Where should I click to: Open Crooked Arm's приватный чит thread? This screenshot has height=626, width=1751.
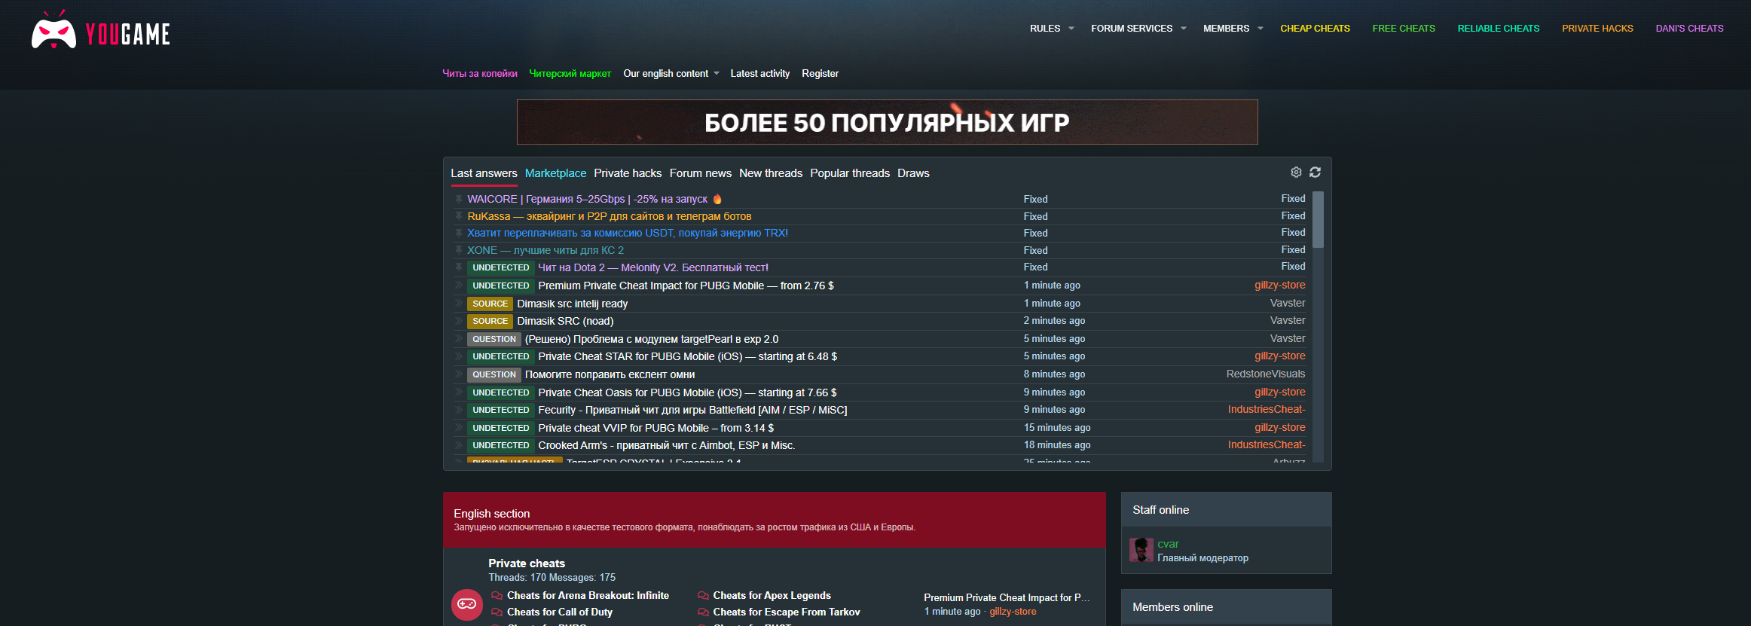666,445
